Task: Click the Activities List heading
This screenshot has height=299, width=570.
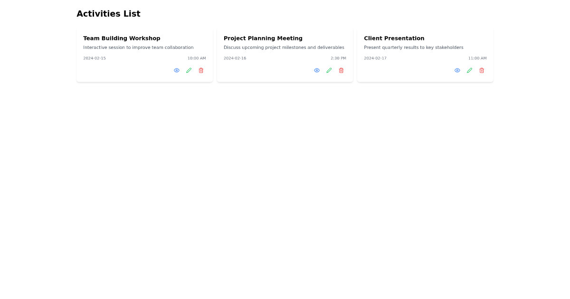Action: pos(108,14)
